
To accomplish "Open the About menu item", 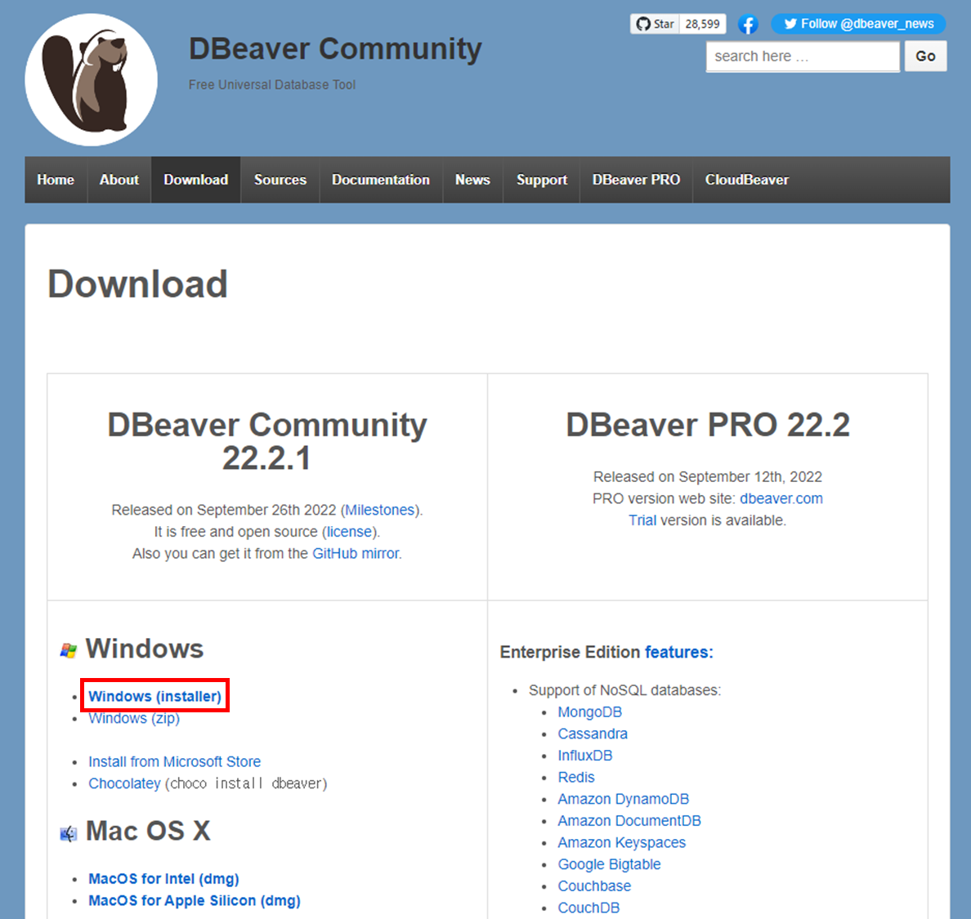I will pos(119,180).
